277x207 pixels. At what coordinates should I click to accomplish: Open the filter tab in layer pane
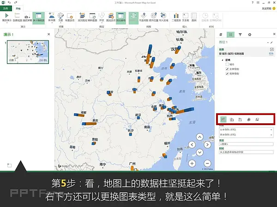point(240,34)
